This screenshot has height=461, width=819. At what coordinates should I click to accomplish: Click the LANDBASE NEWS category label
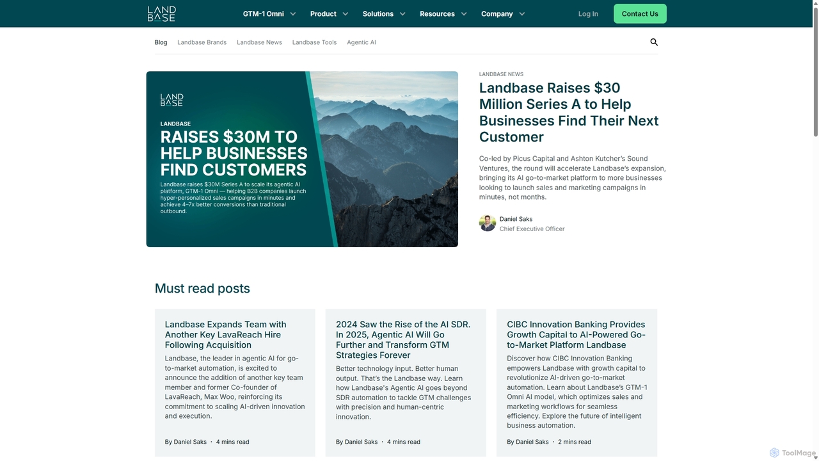(x=501, y=74)
